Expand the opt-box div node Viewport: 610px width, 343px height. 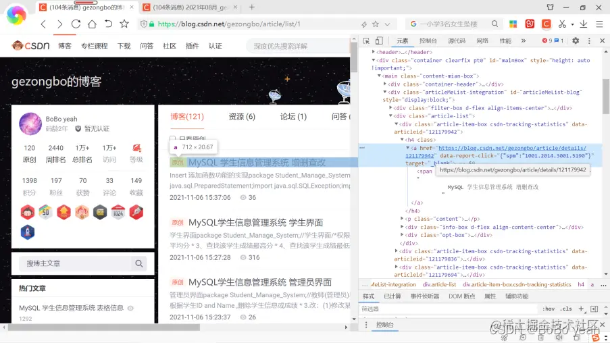[x=402, y=235]
